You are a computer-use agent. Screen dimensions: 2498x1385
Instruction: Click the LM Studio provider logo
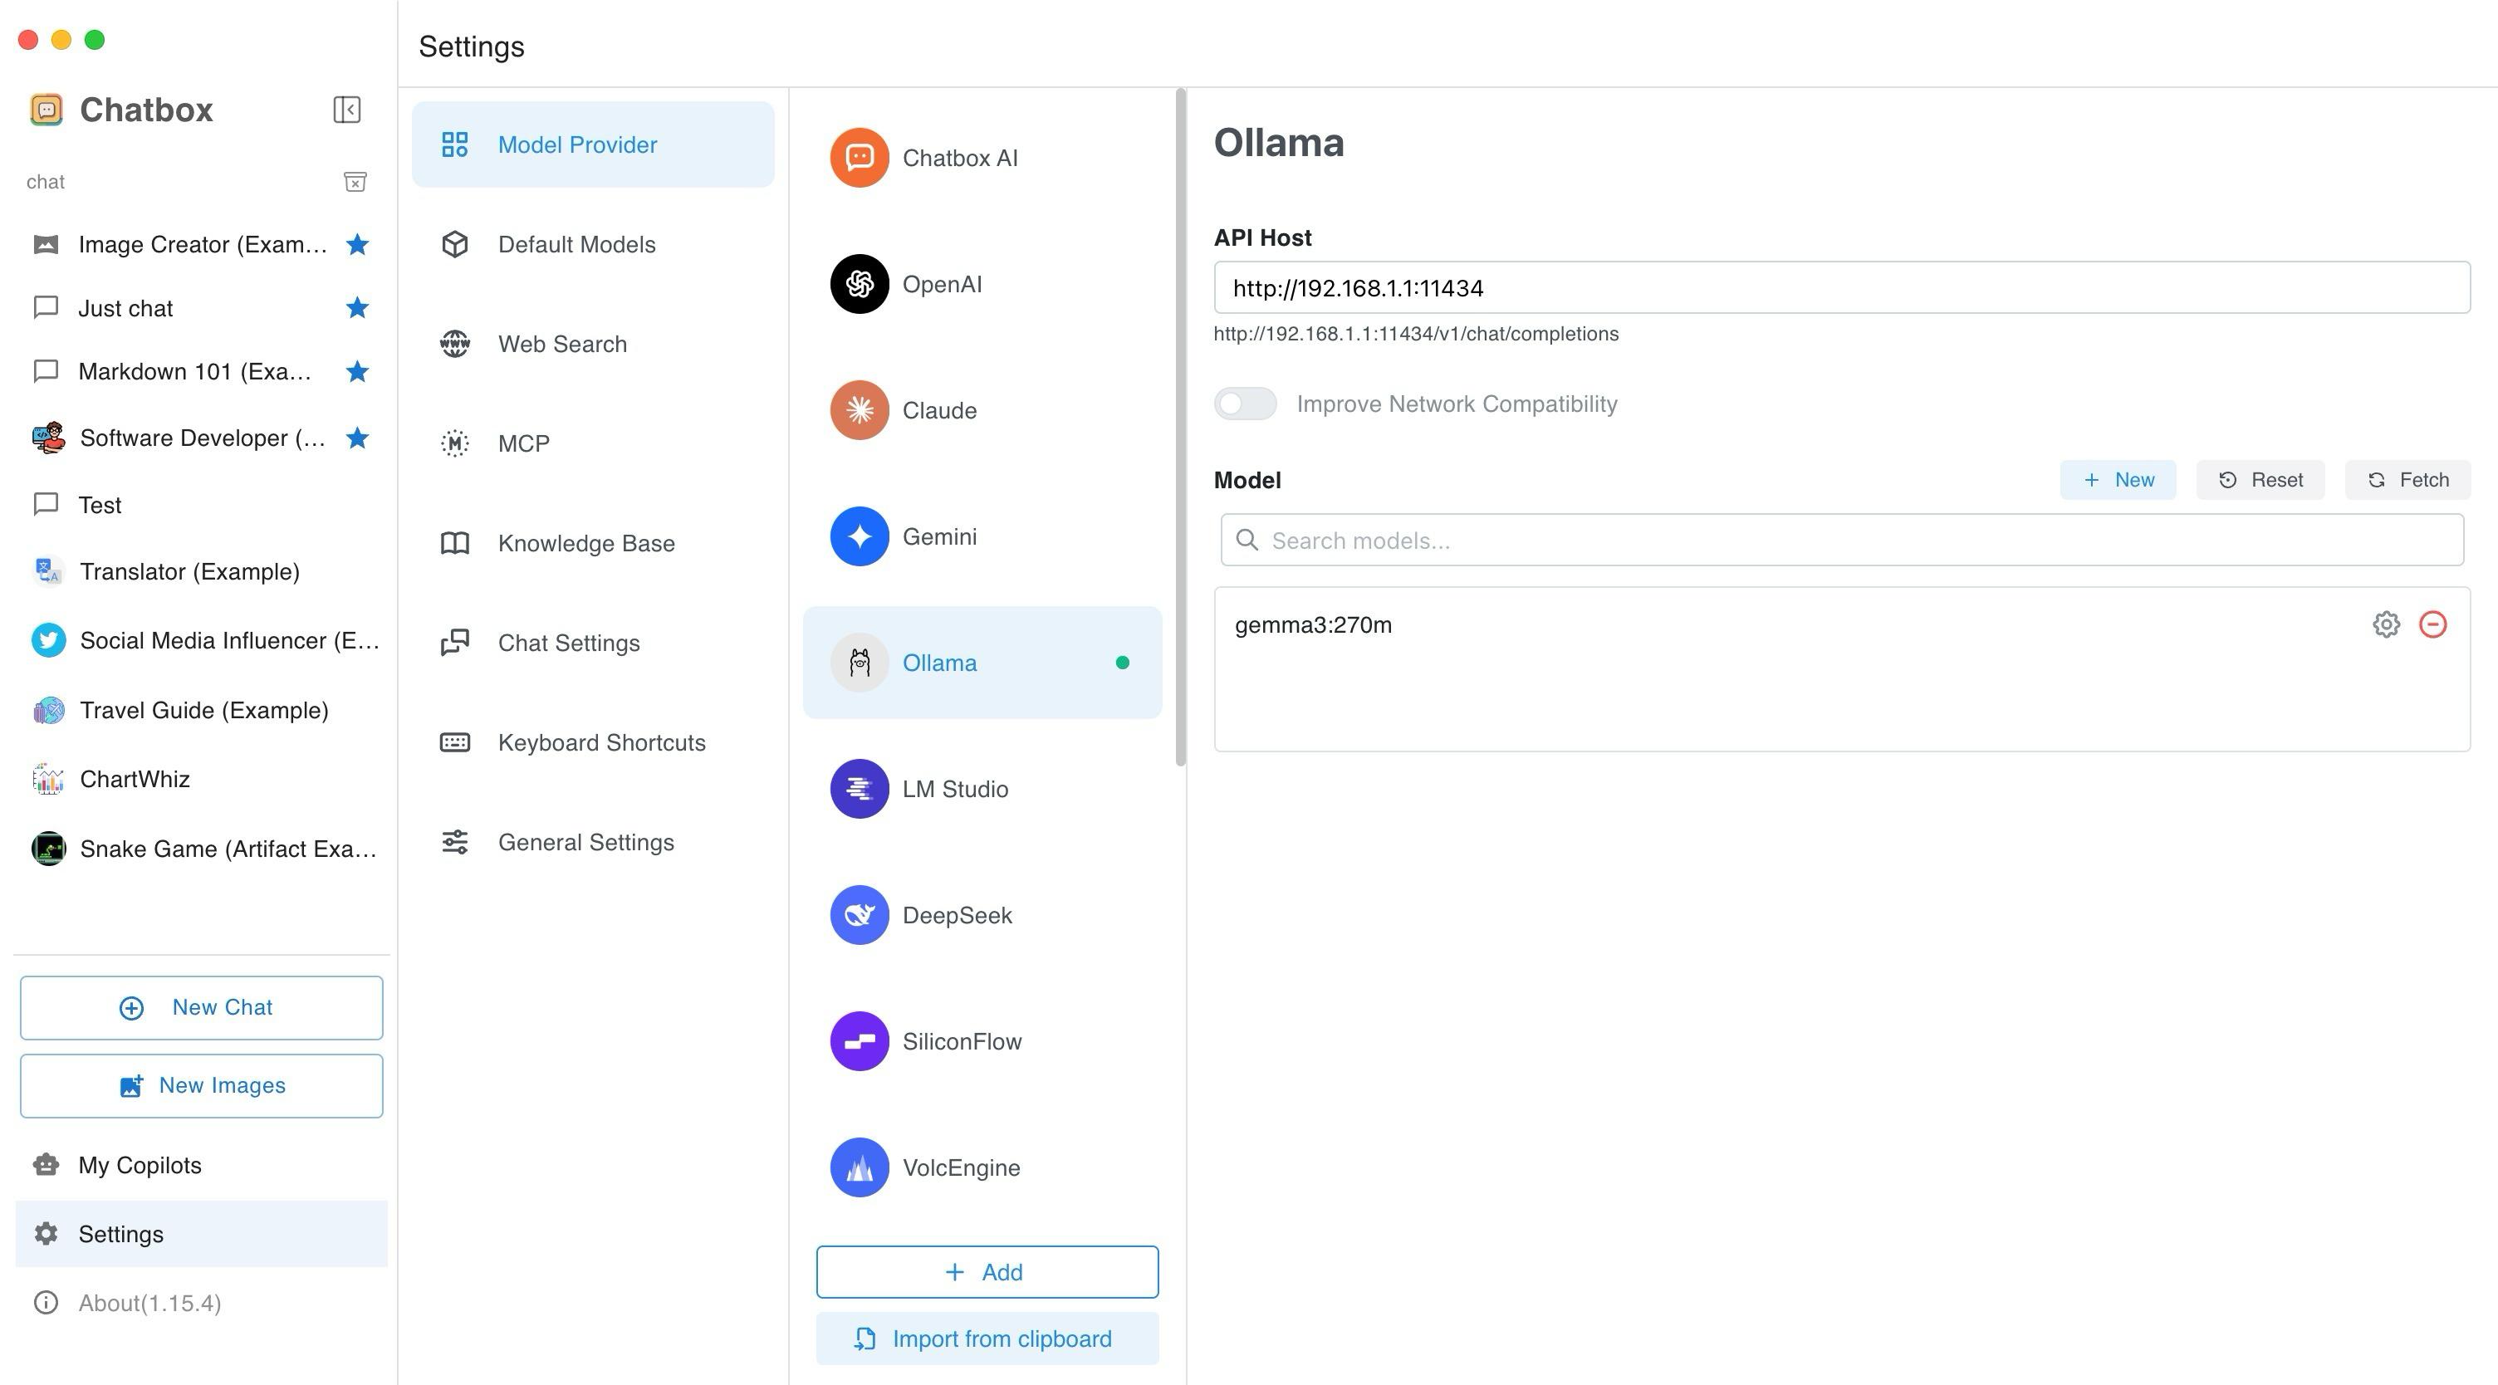860,789
